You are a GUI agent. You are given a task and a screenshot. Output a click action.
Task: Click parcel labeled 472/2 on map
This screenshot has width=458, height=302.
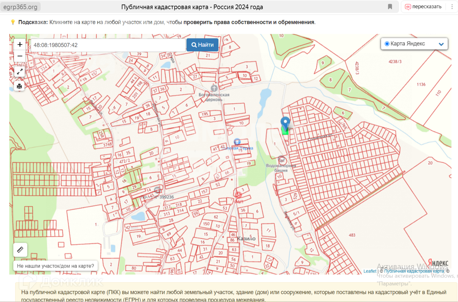click(125, 161)
